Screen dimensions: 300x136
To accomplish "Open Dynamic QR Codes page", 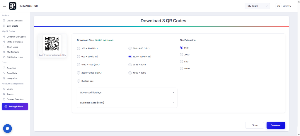I will tap(16, 37).
